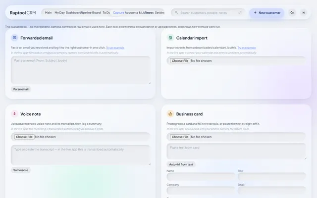
Task: Click into the Paste an email textarea
Action: tap(80, 70)
